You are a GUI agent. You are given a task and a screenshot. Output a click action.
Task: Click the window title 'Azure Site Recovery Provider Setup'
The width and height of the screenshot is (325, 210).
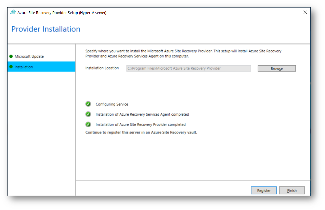(62, 13)
